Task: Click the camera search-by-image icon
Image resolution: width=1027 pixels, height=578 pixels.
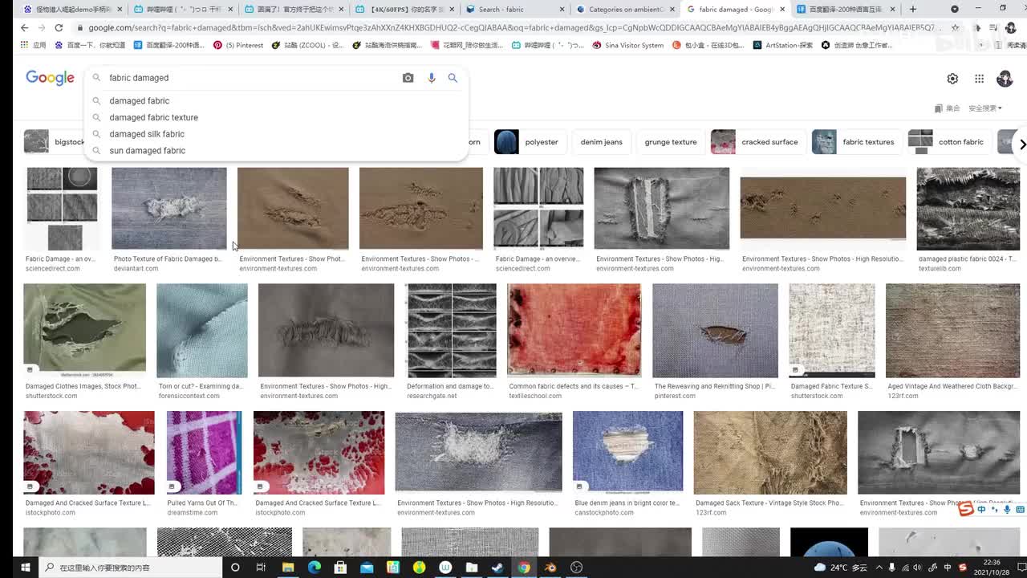Action: click(x=408, y=78)
